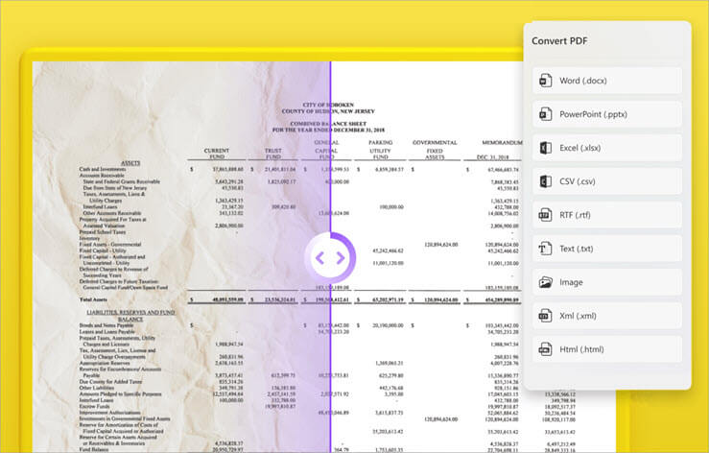
Task: Click the Html file icon
Action: click(x=545, y=349)
